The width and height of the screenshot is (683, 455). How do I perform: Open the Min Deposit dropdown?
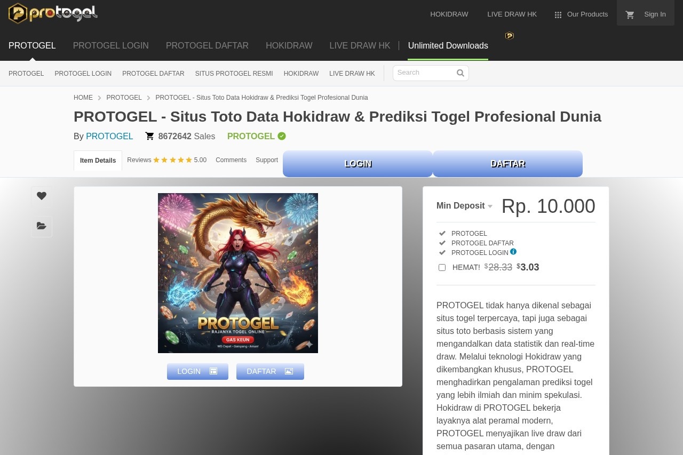click(x=464, y=205)
